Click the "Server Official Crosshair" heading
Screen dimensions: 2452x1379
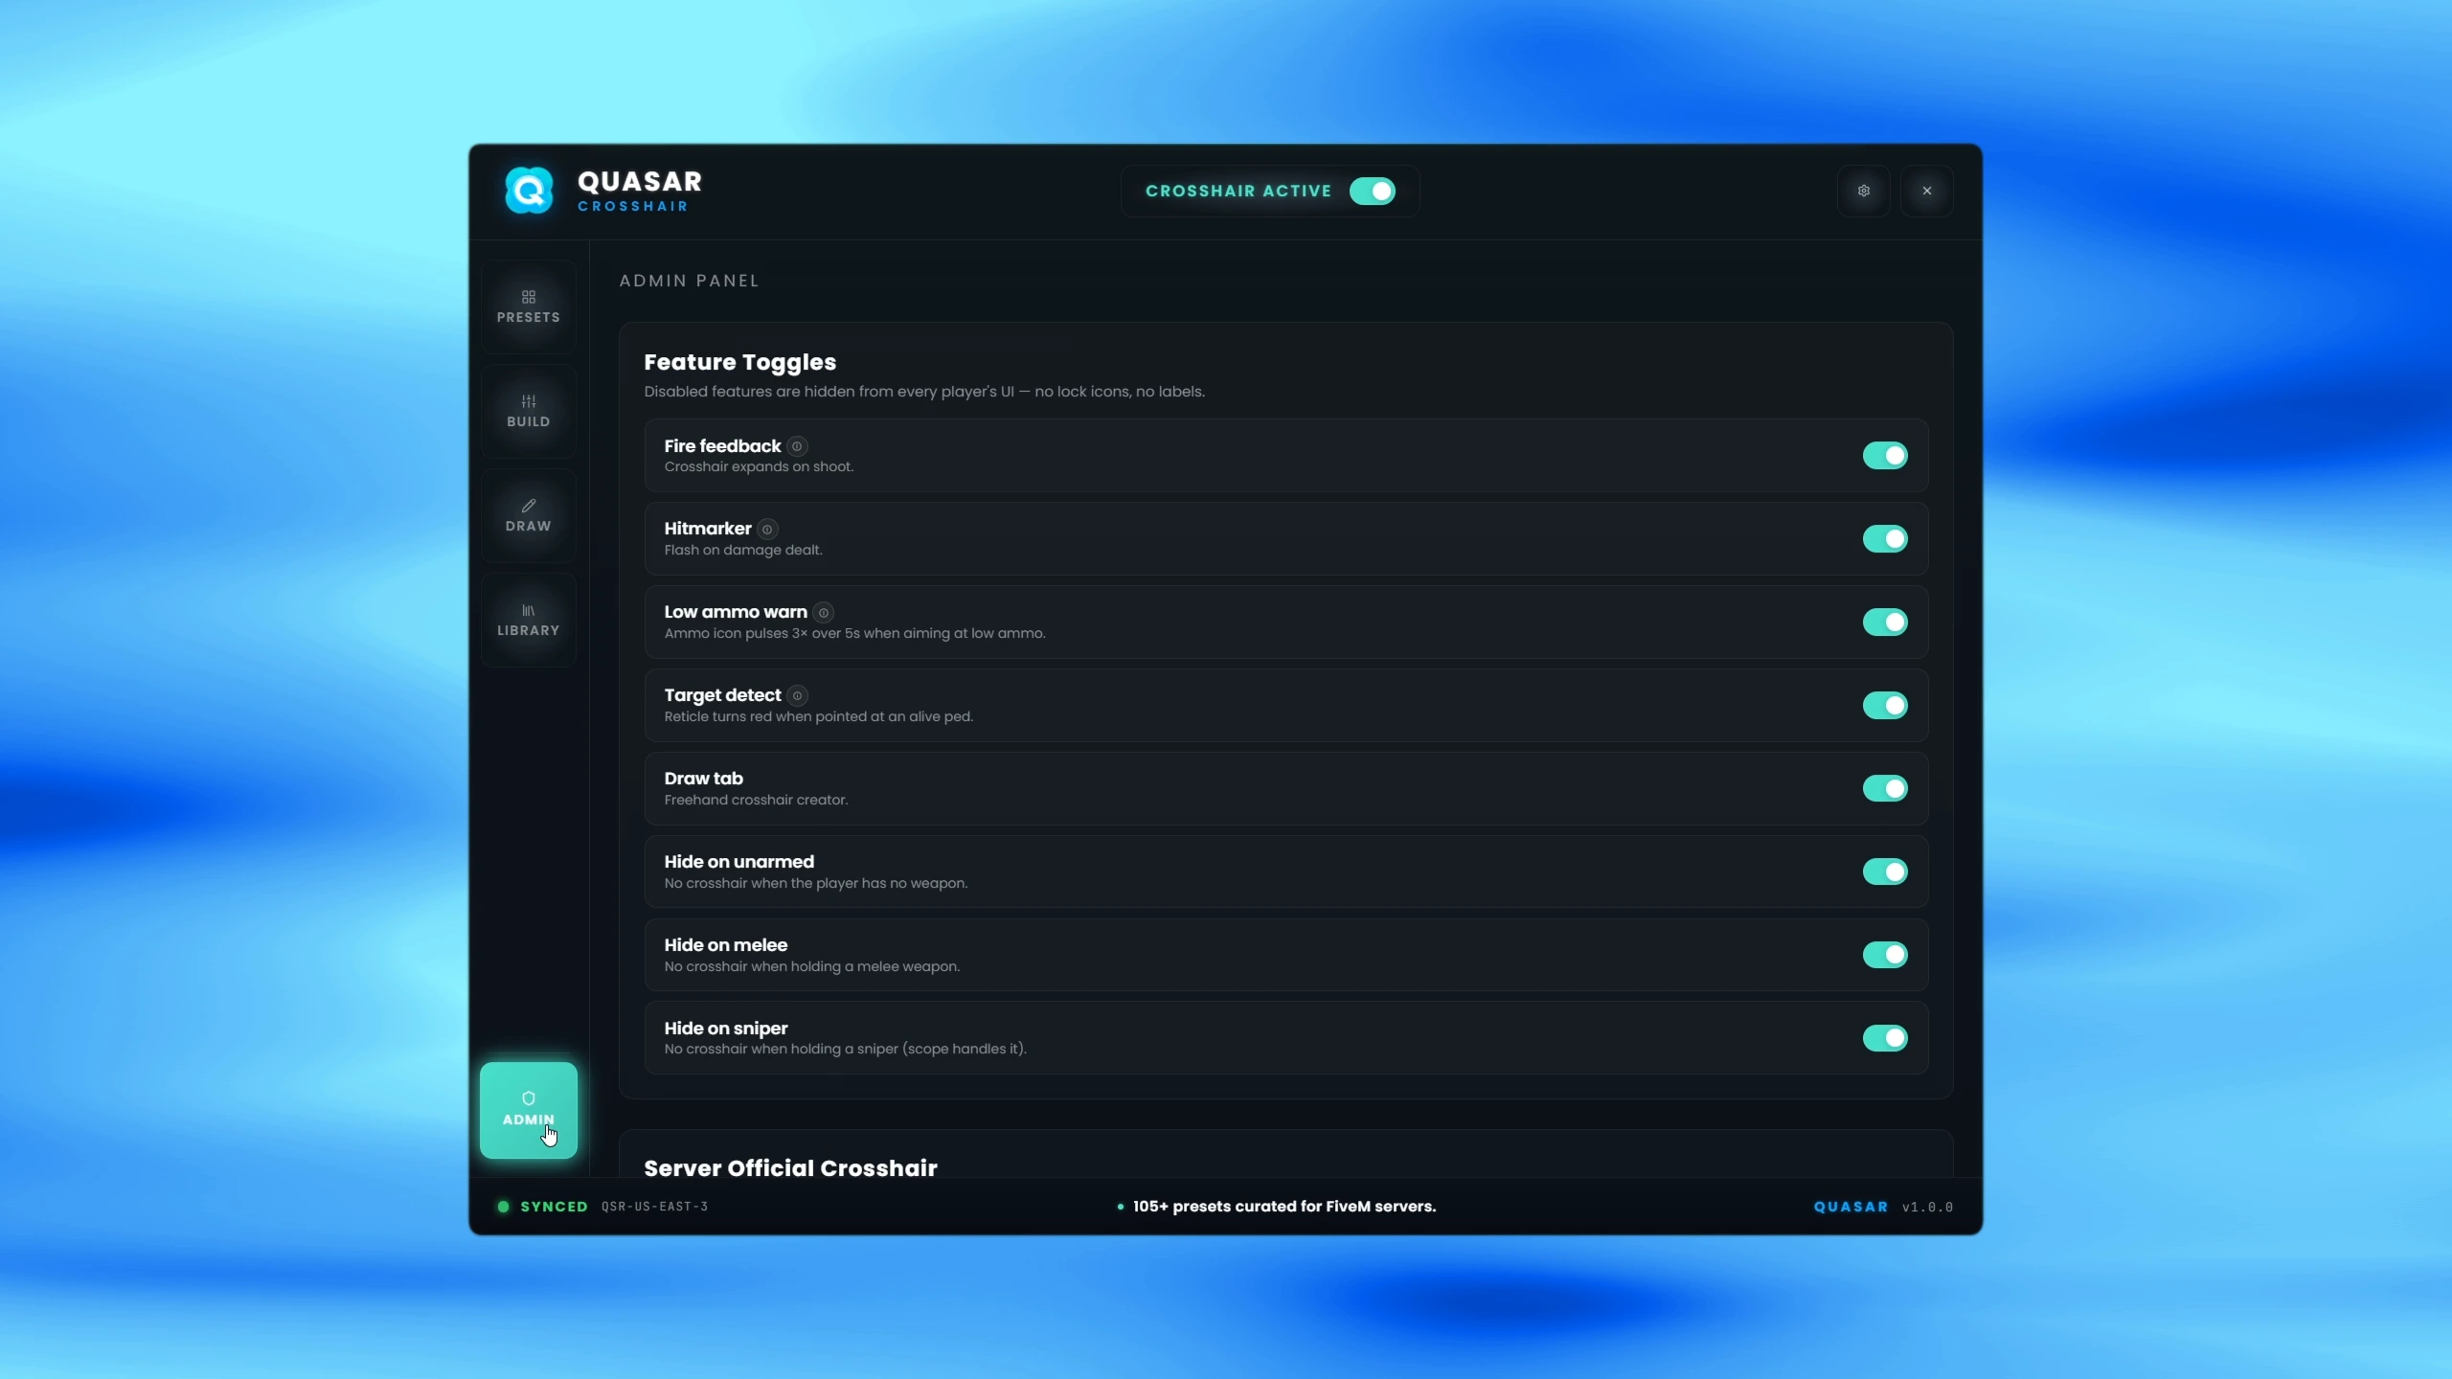pyautogui.click(x=791, y=1168)
